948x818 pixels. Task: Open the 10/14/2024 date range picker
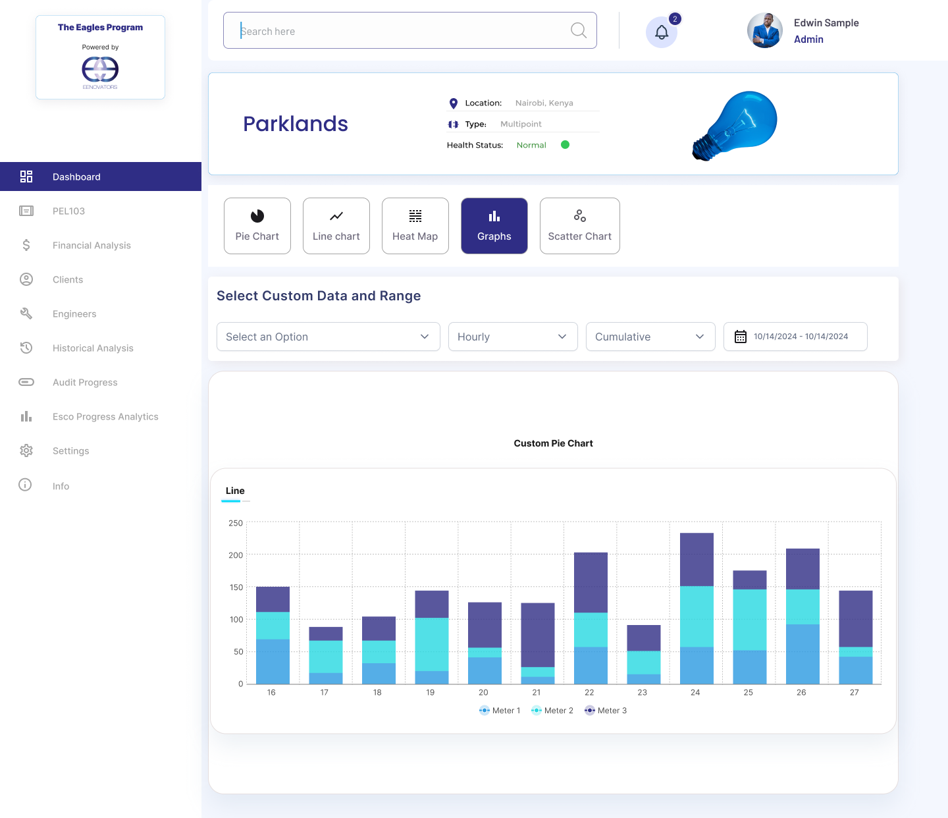click(x=795, y=337)
